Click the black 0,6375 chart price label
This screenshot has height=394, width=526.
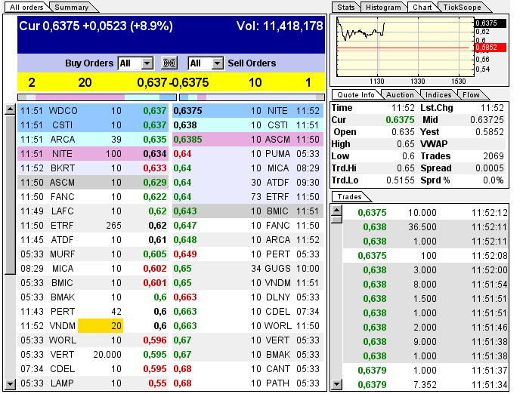[490, 23]
